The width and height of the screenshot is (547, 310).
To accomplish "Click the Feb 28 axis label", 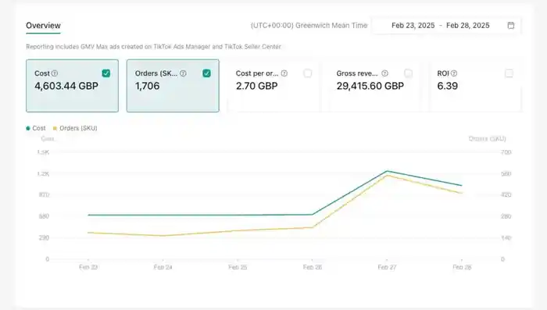I will pyautogui.click(x=462, y=267).
